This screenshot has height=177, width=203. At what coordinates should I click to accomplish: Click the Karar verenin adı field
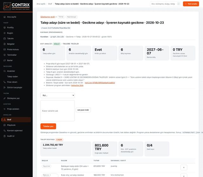click(x=57, y=111)
